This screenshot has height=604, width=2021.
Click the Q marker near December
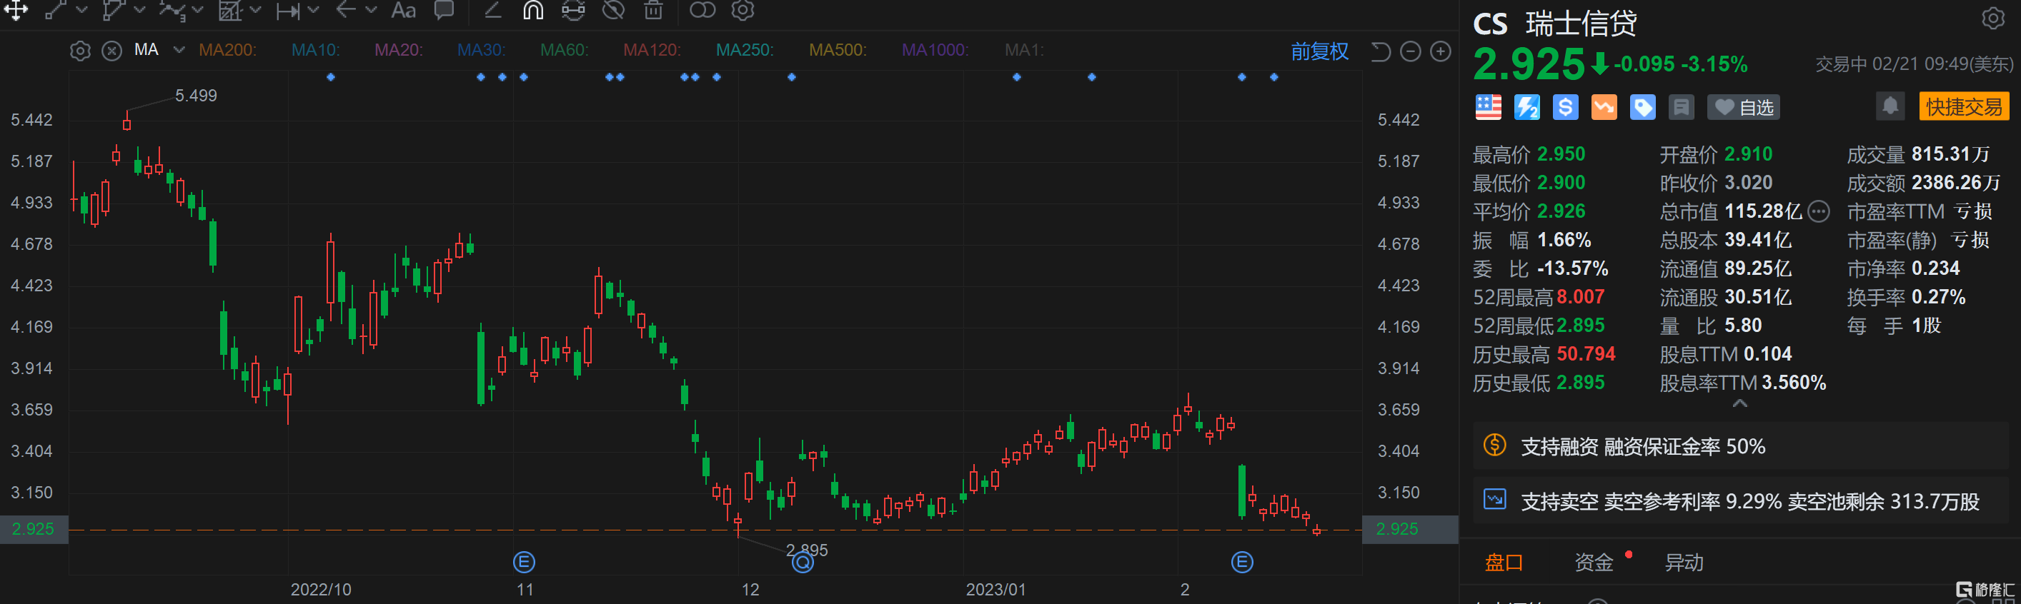tap(802, 562)
